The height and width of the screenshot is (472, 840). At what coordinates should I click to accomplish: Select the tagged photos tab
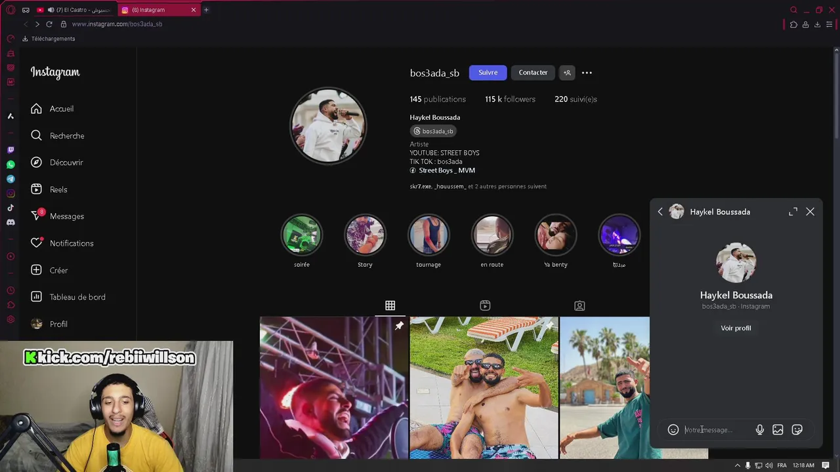click(579, 305)
